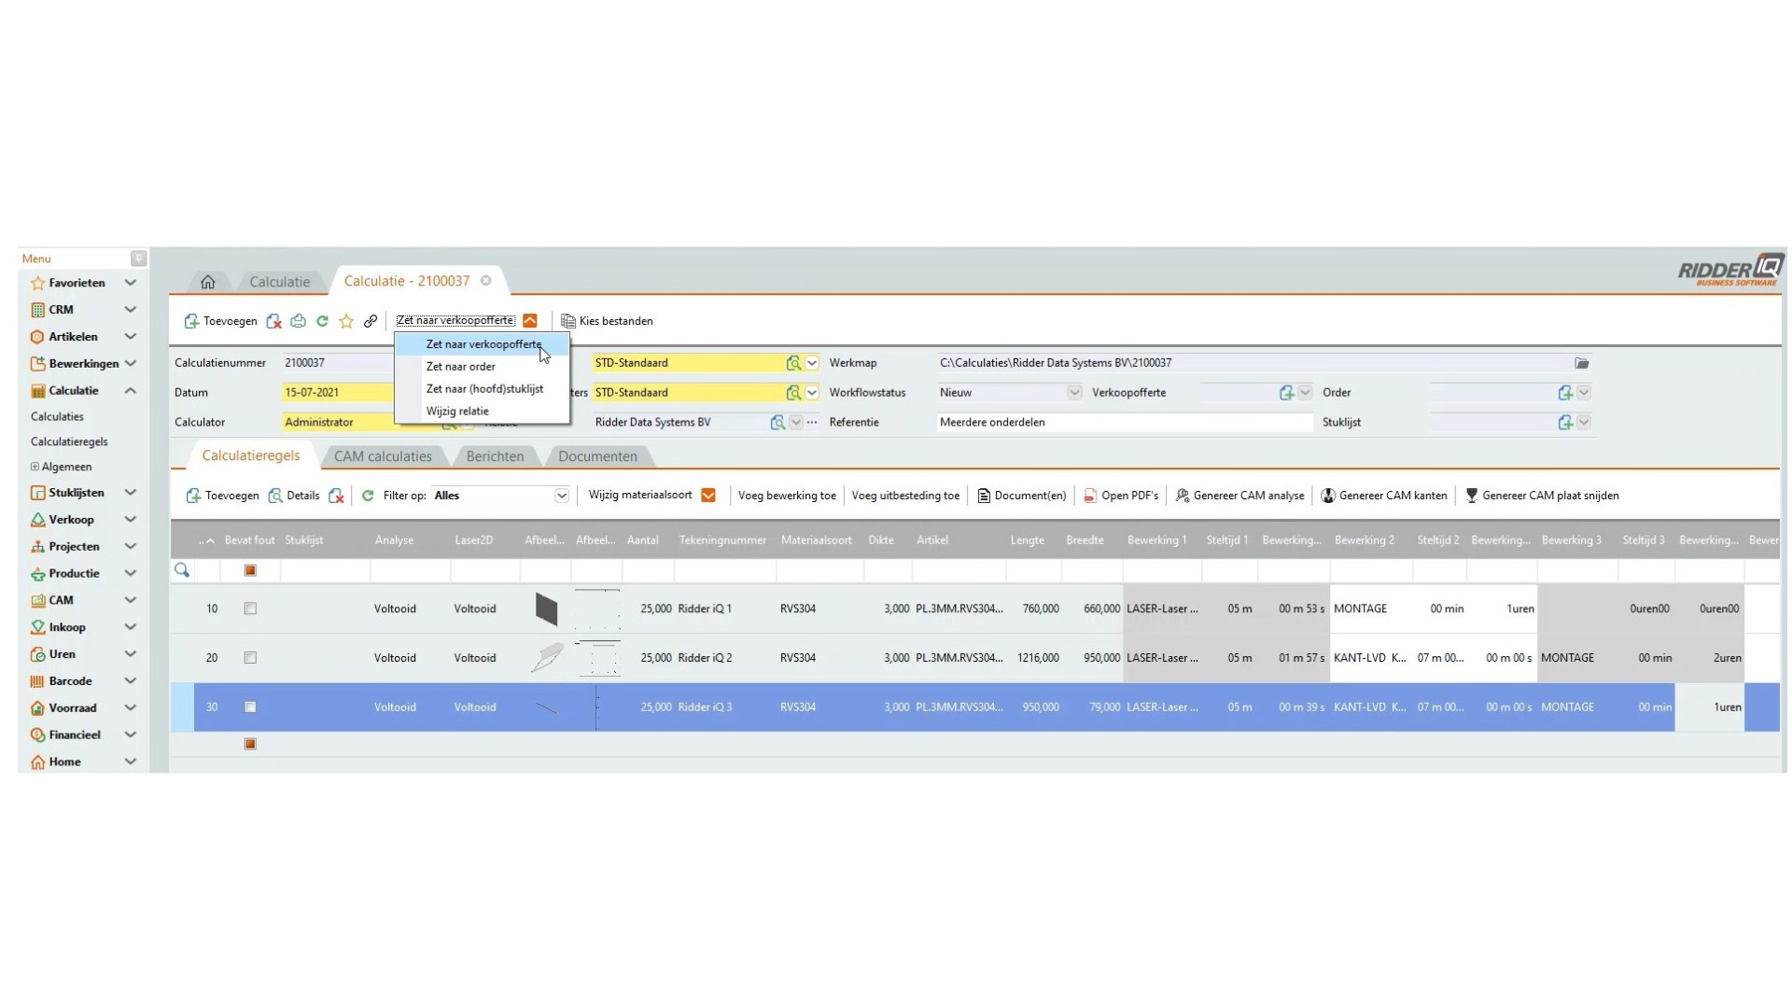Open the Workflowstatus Nieuw dropdown
The image size is (1792, 1007).
pyautogui.click(x=1074, y=393)
